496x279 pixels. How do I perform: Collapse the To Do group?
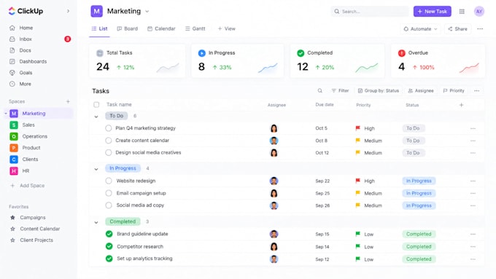(96, 117)
